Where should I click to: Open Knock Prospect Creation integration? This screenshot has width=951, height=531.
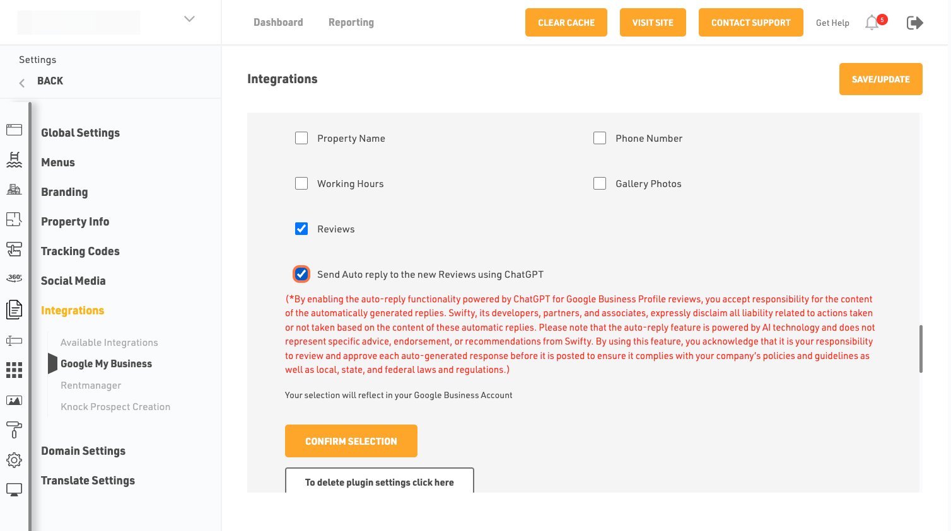pyautogui.click(x=115, y=407)
